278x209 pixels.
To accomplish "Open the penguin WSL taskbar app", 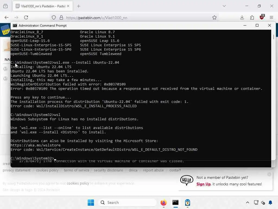I will [x=187, y=202].
